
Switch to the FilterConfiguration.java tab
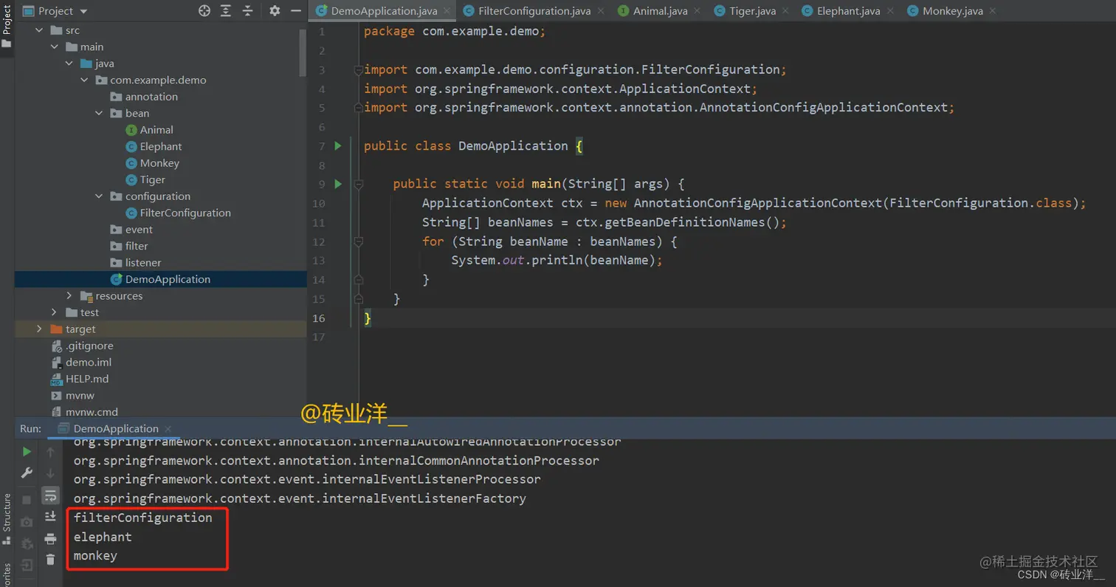coord(533,11)
